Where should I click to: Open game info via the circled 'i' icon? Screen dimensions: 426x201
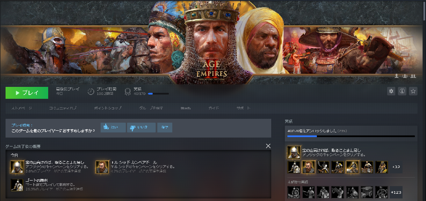402,91
